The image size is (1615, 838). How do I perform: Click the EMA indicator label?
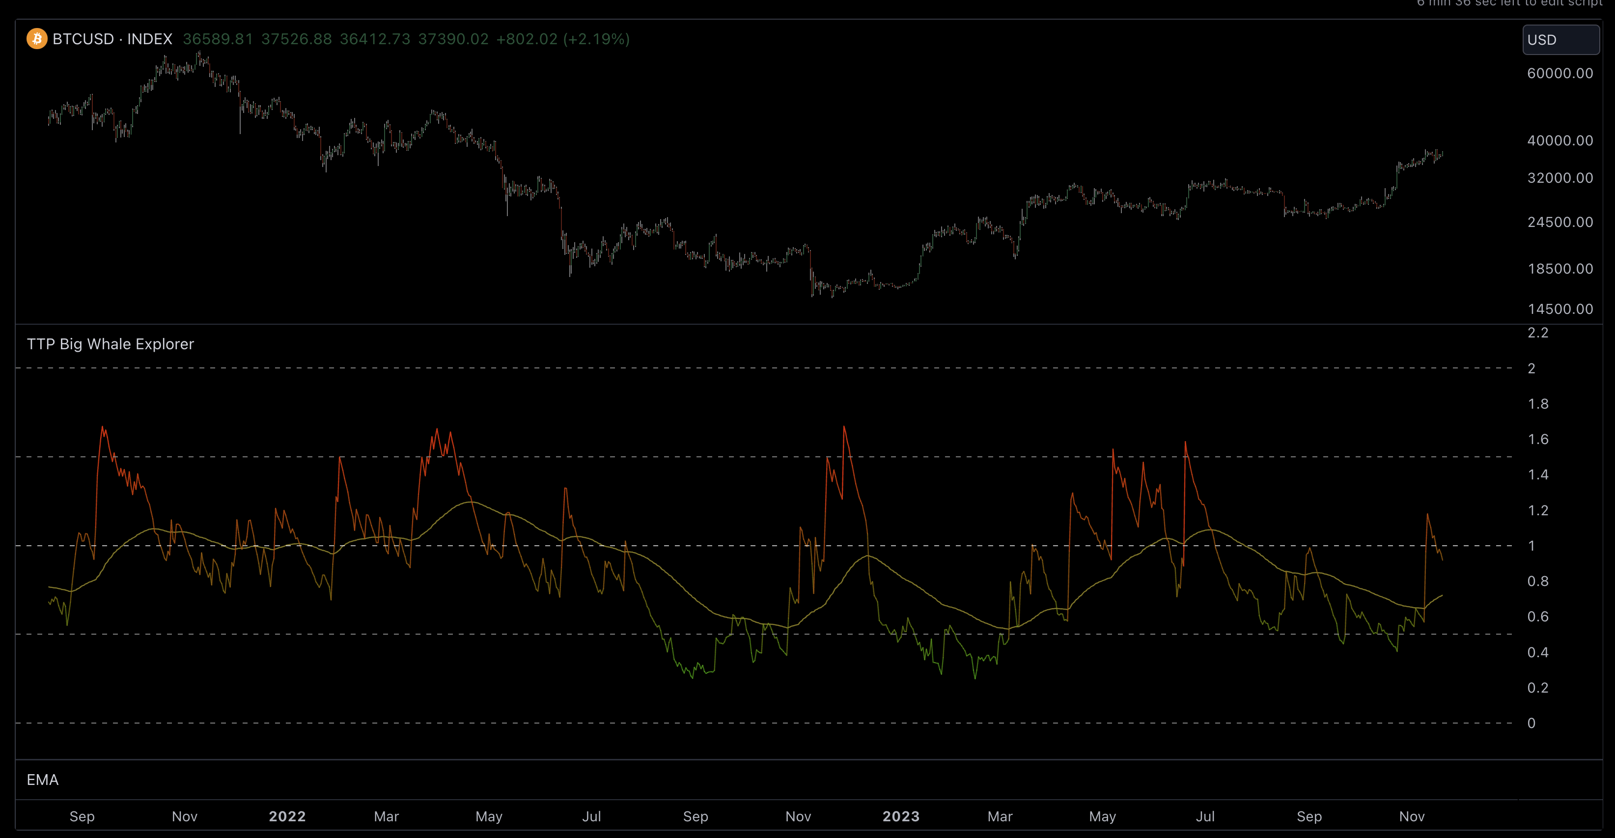43,780
